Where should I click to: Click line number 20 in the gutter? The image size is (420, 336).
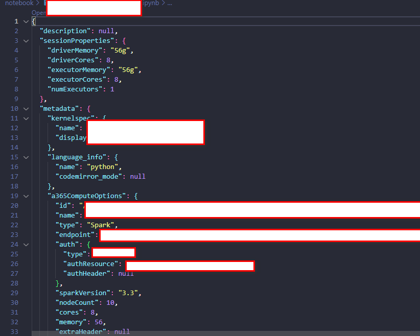coord(14,205)
